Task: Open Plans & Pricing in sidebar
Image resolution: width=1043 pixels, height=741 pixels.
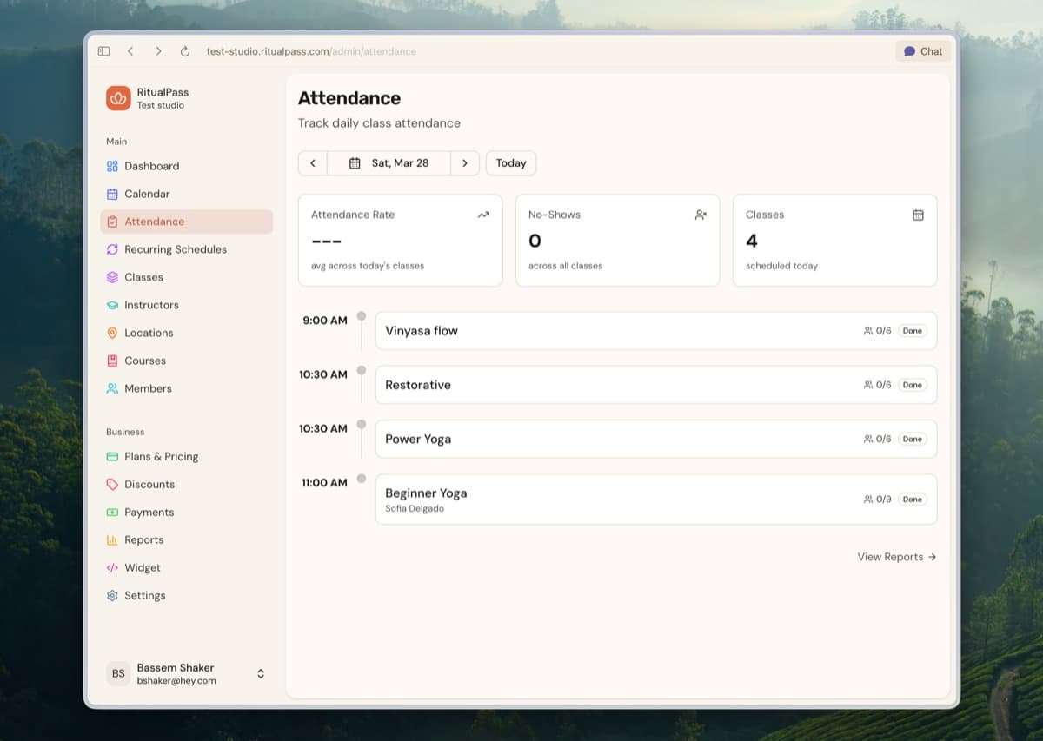Action: [187, 456]
